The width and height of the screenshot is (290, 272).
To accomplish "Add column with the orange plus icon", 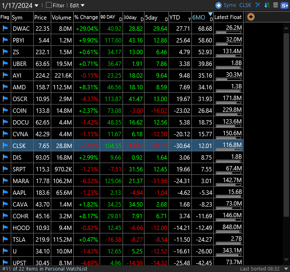I will click(251, 17).
